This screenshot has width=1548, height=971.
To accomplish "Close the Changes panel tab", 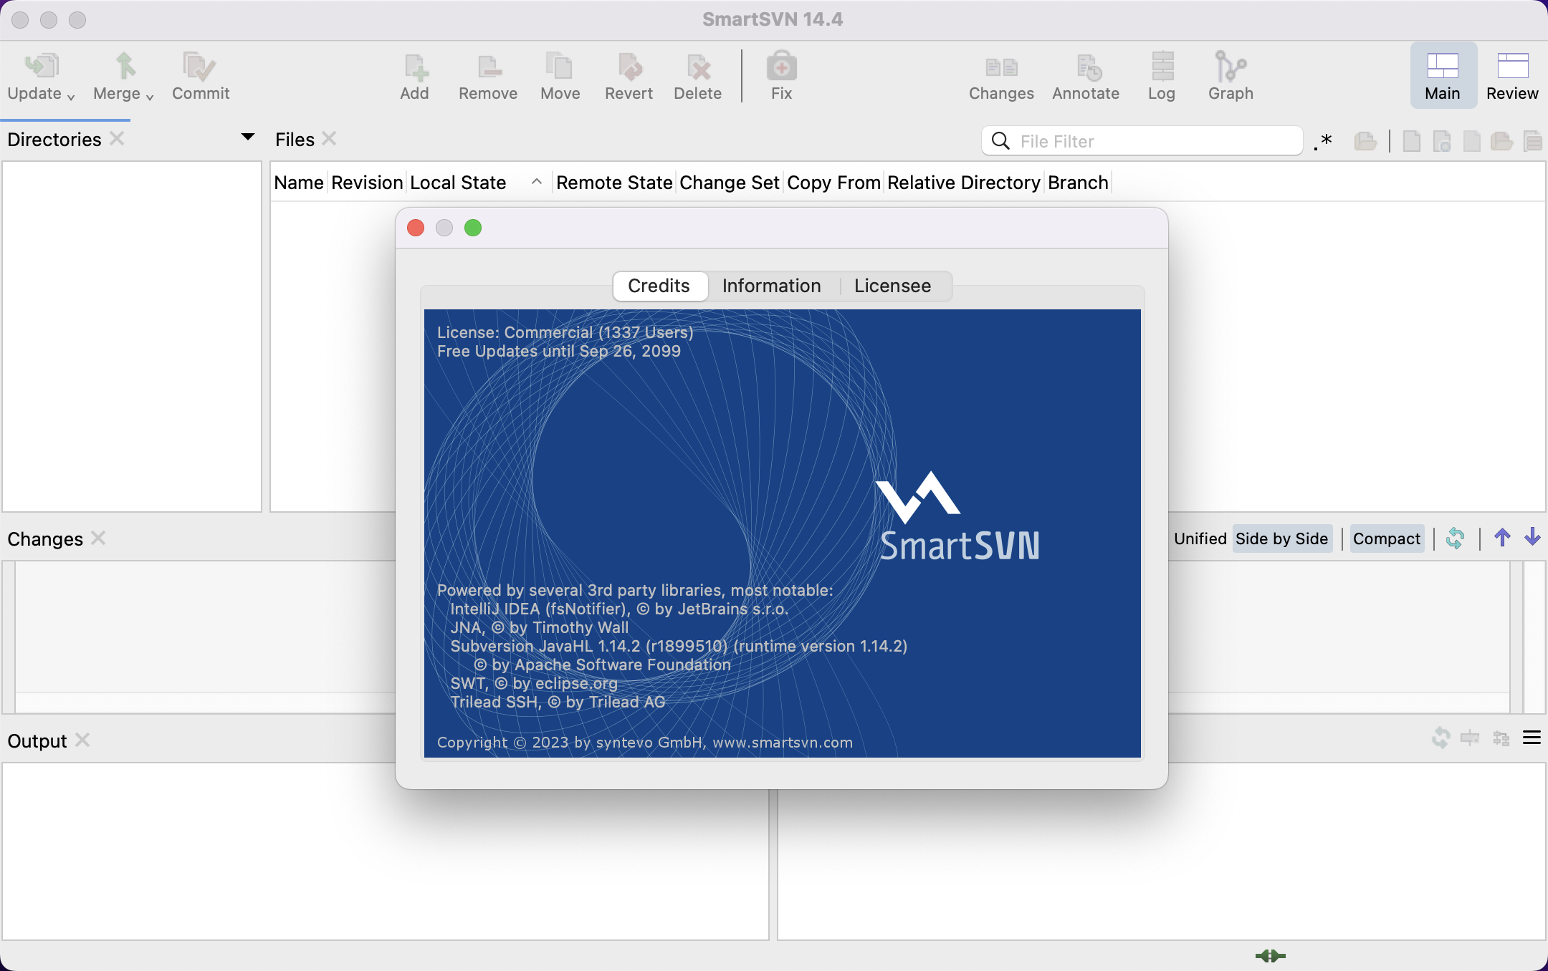I will click(99, 538).
